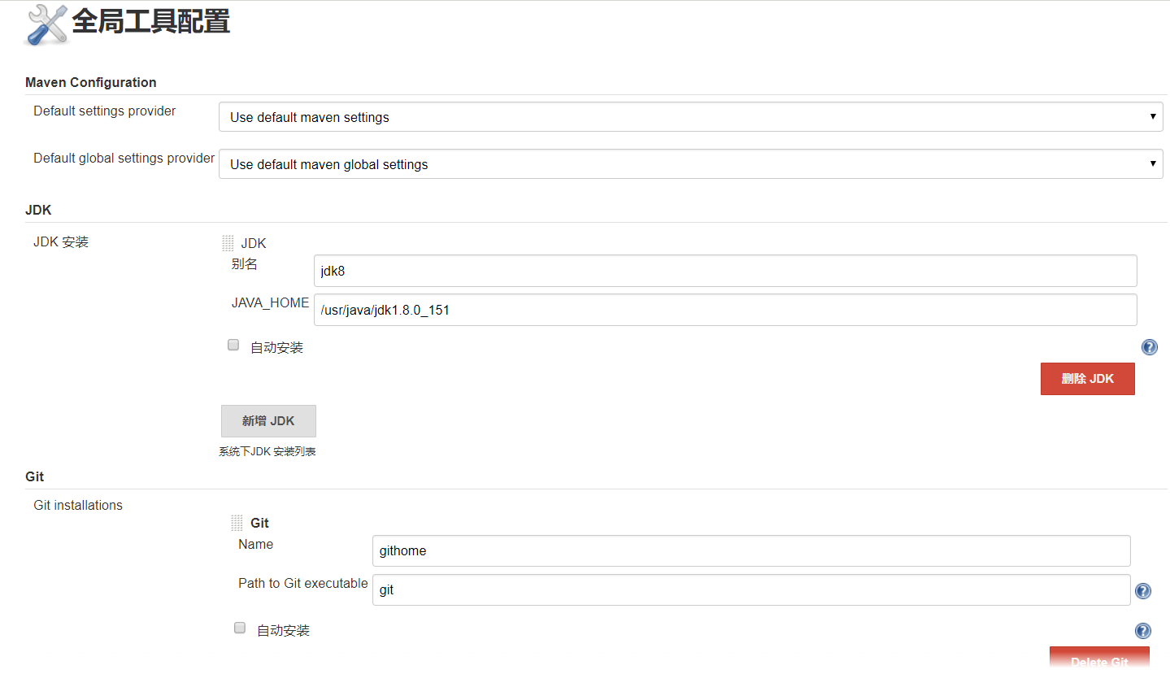Open help for Git automatic install option
1170x674 pixels.
coord(1142,631)
